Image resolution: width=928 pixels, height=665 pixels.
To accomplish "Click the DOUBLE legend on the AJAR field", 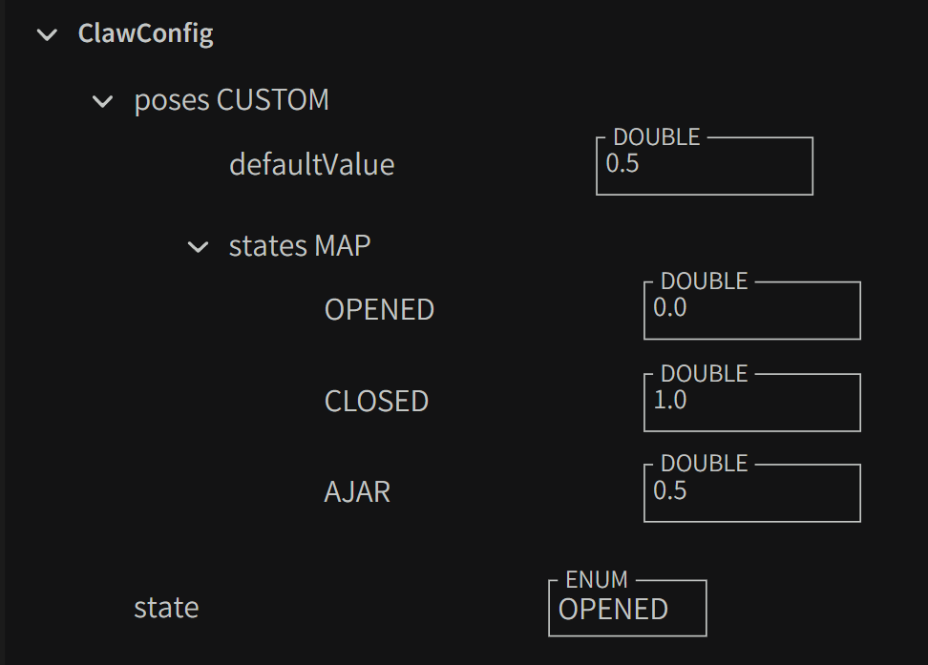I will [704, 464].
